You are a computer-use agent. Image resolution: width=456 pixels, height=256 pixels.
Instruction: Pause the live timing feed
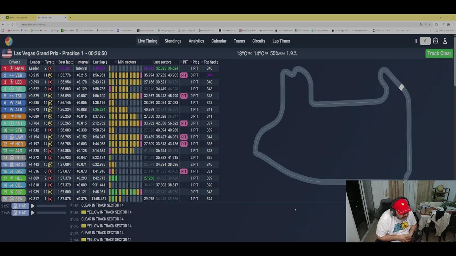tap(416, 41)
